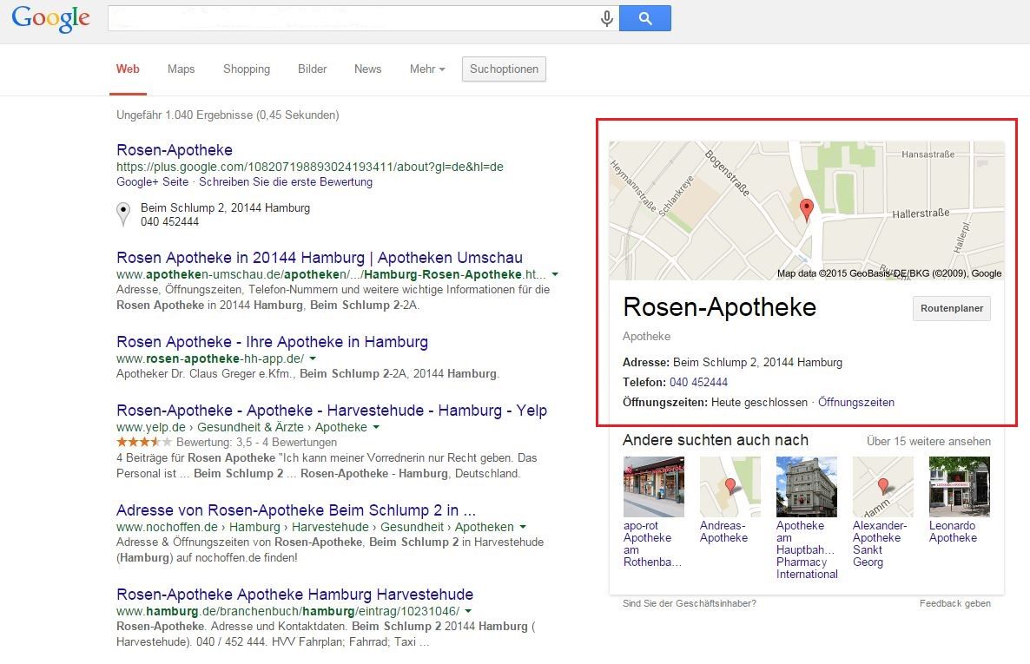The width and height of the screenshot is (1030, 664).
Task: Activate voice search microphone icon
Action: 606,18
